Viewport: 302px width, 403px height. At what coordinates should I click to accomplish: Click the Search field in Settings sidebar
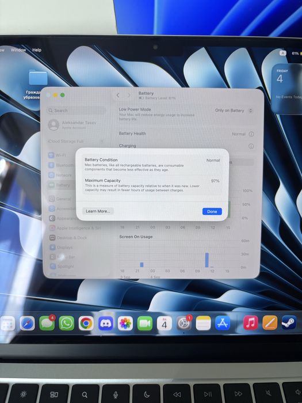(77, 111)
